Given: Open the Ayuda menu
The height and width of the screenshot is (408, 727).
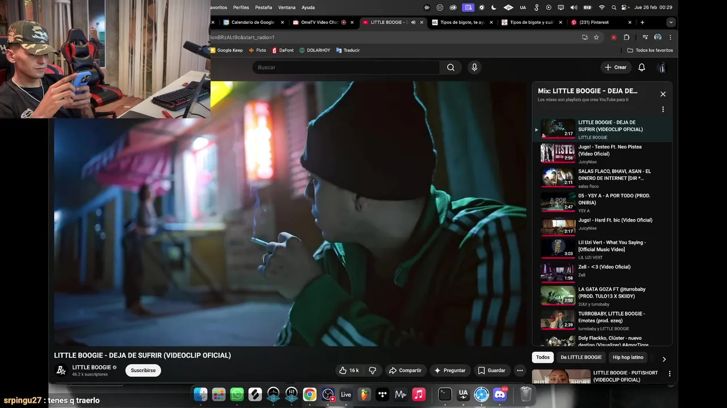Looking at the screenshot, I should click(x=308, y=7).
